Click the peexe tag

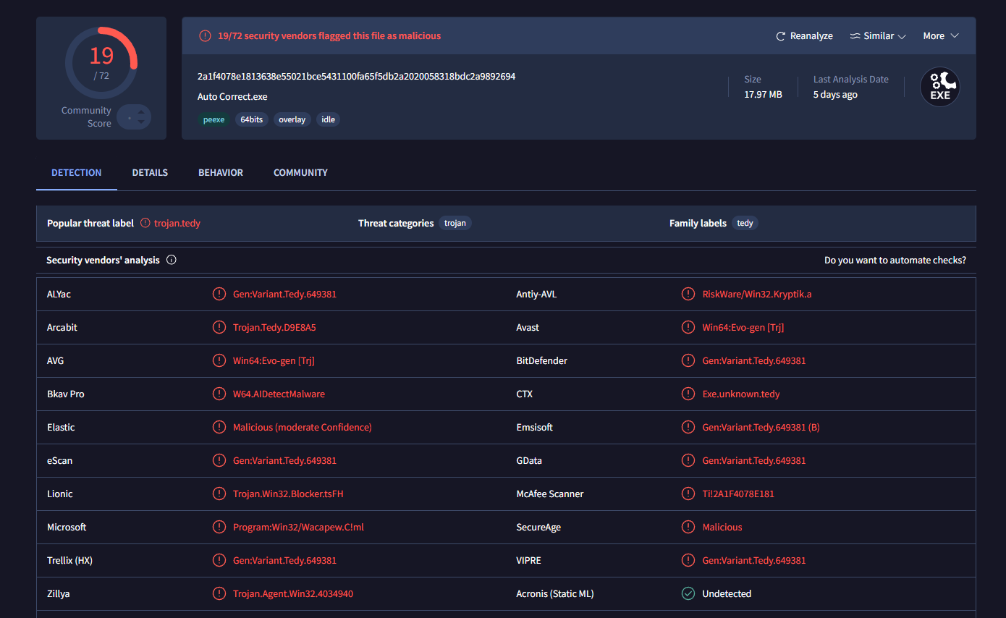coord(214,119)
